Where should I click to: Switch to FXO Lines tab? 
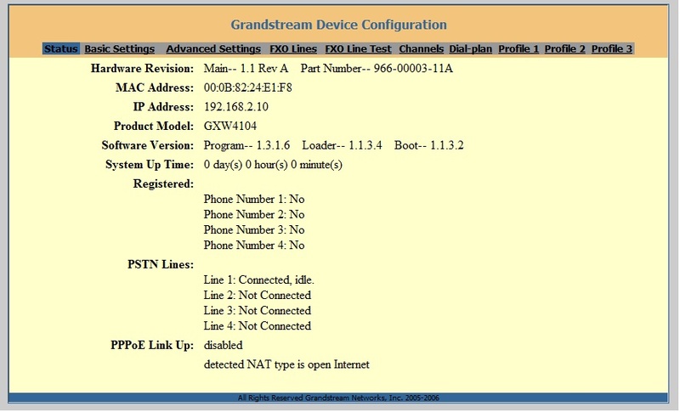tap(293, 48)
